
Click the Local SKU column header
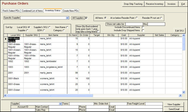[x=15, y=35]
